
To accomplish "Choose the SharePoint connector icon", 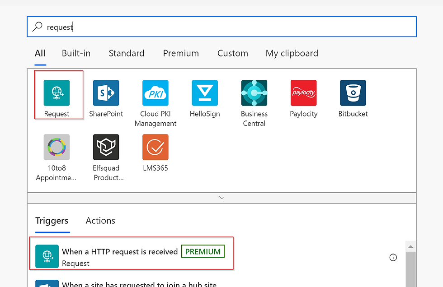I will coord(106,93).
